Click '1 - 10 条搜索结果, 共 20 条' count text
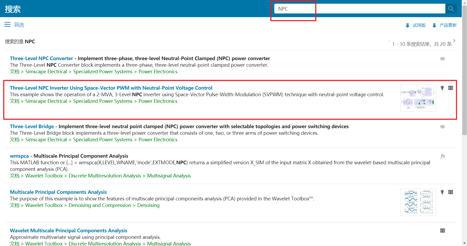 tap(422, 44)
